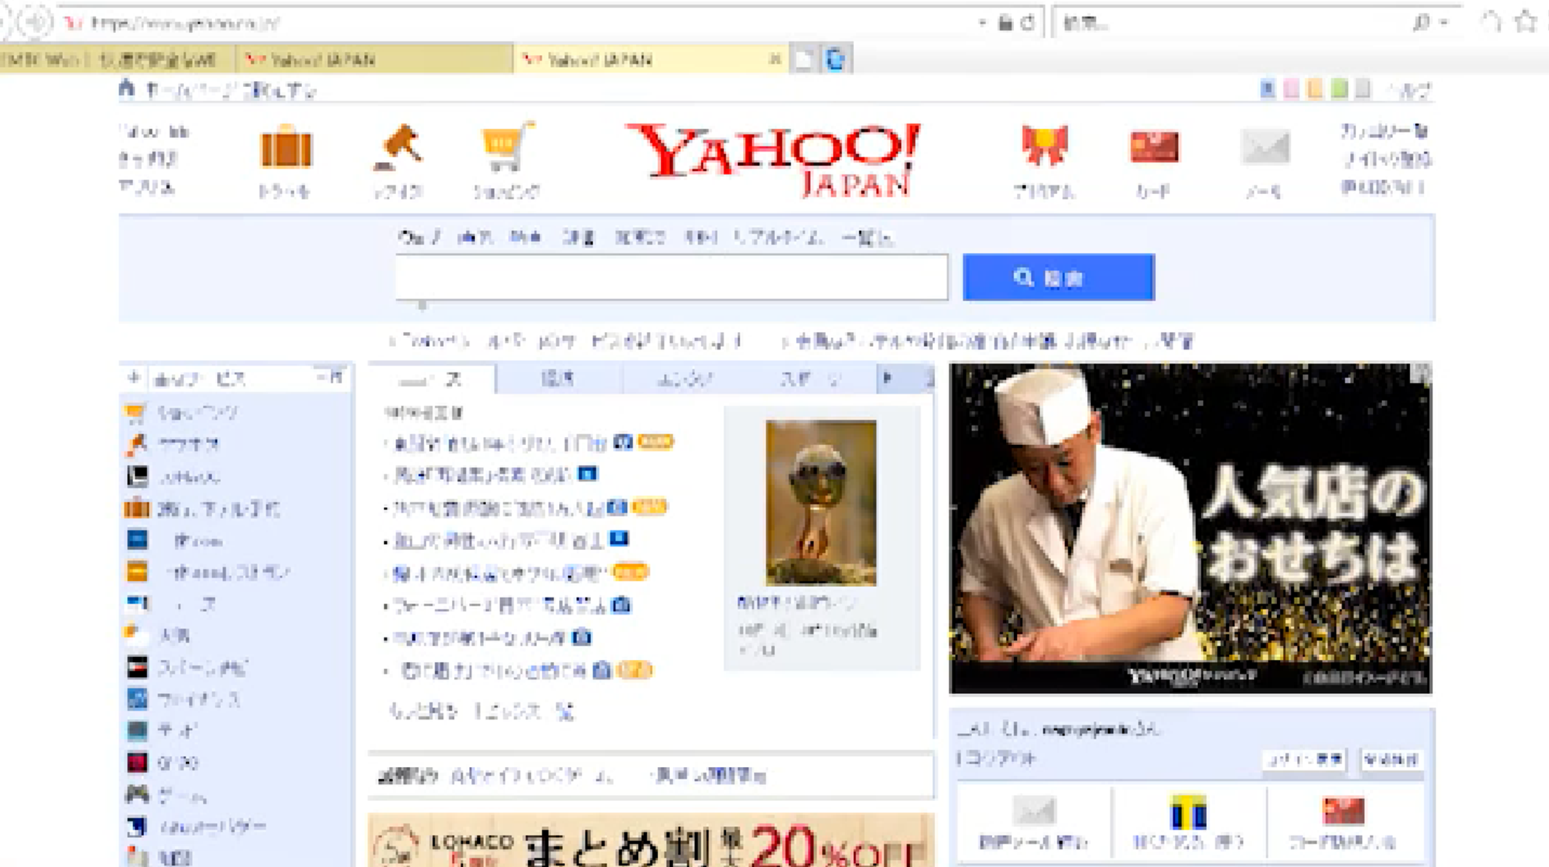Click the refresh icon in the address bar

click(1028, 23)
